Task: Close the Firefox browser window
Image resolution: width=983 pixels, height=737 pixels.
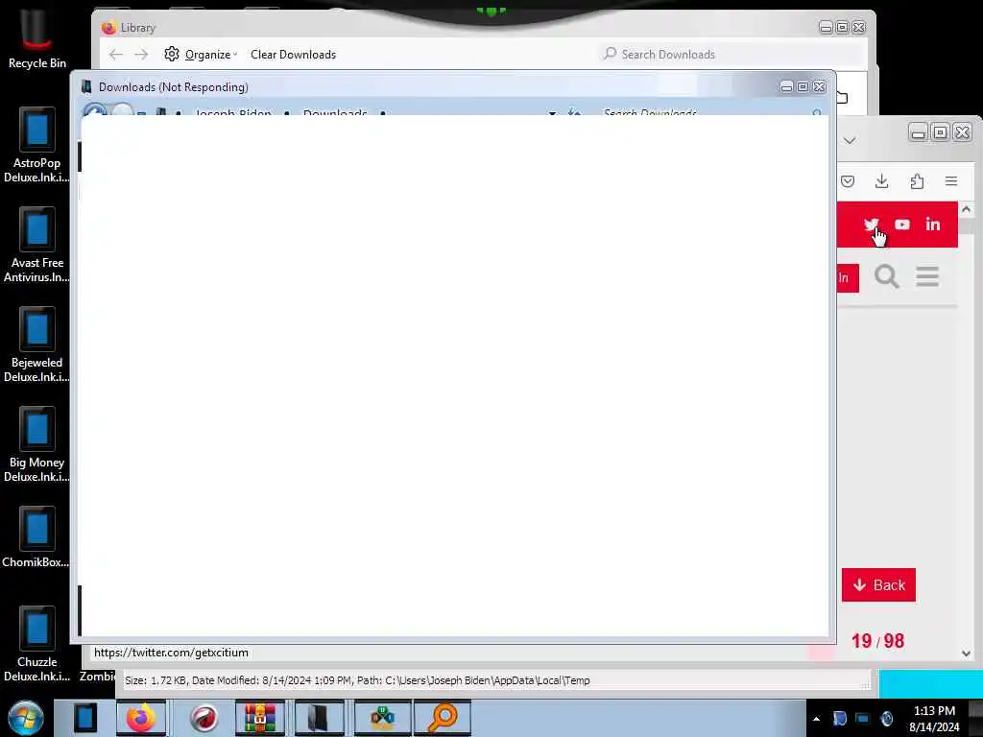Action: pos(962,132)
